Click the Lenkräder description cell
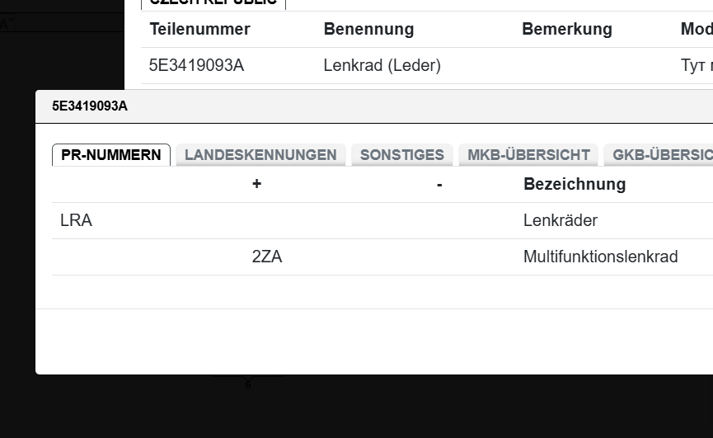The width and height of the screenshot is (713, 438). point(561,220)
